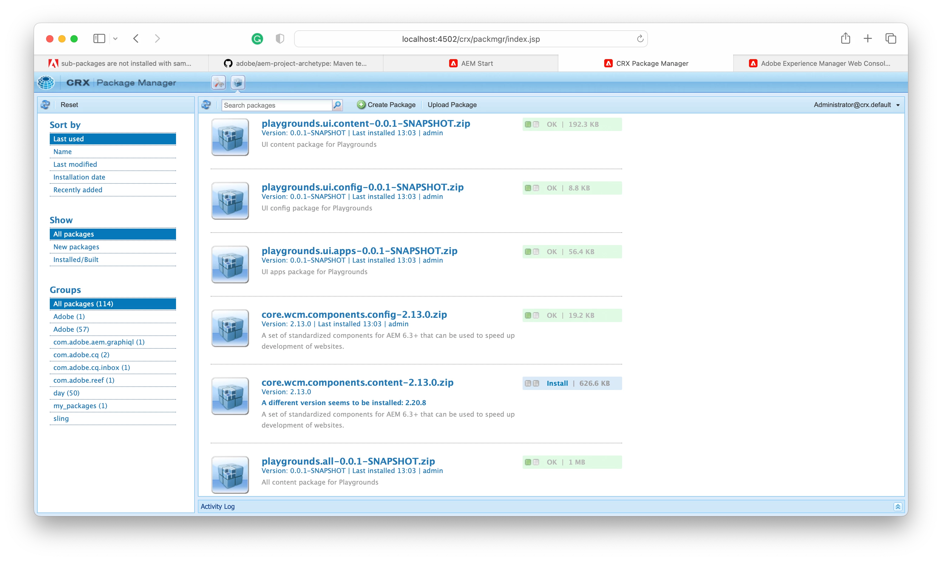The image size is (942, 561).
Task: Click the search magnifier icon
Action: pyautogui.click(x=337, y=105)
